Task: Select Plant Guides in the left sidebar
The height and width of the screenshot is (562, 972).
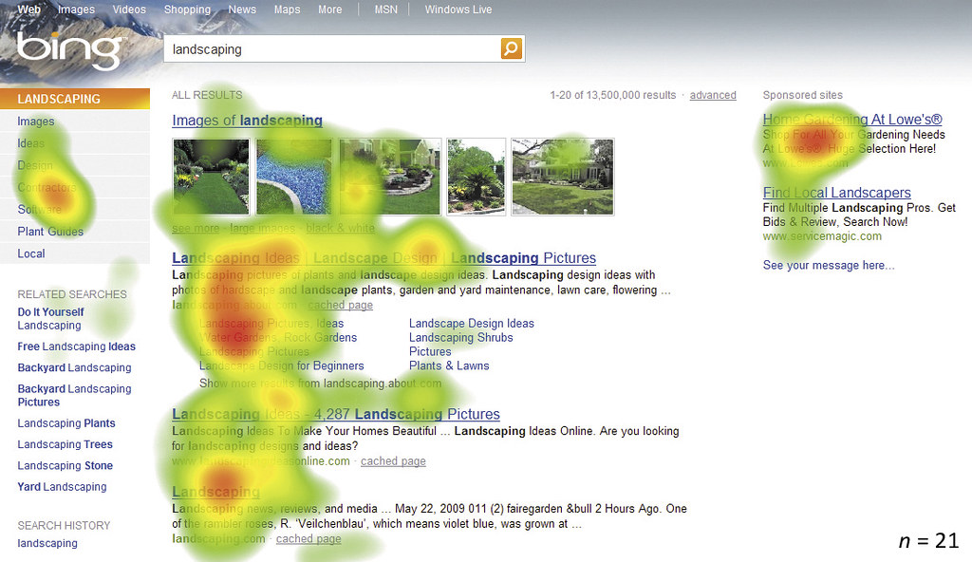Action: pyautogui.click(x=50, y=232)
